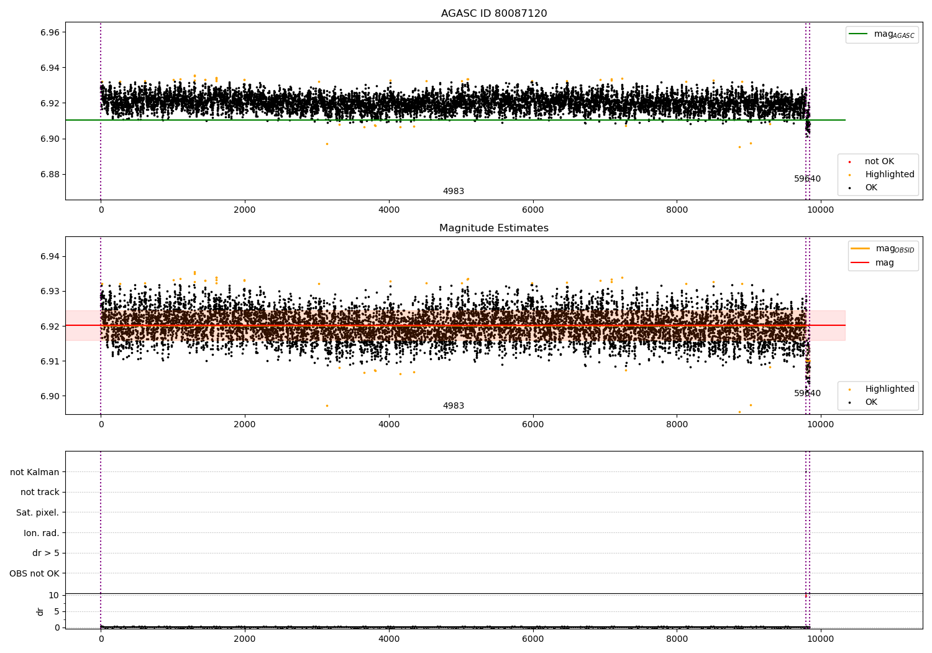Select the red mag legend line in middle plot
The image size is (932, 653).
click(861, 263)
